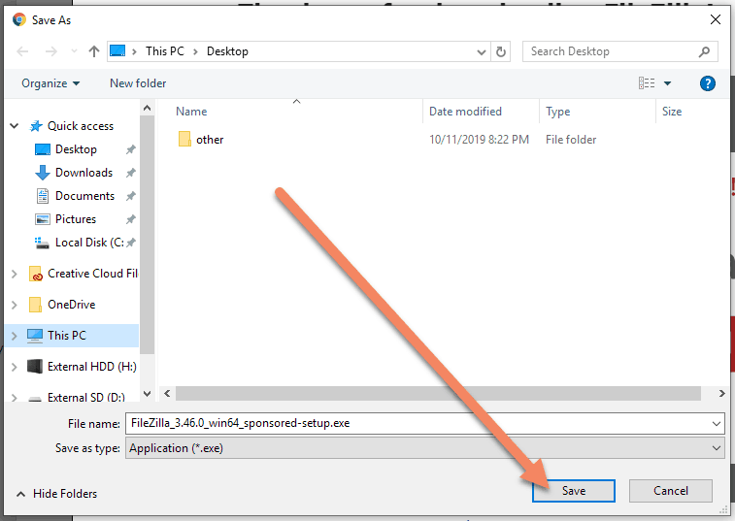Select Creative Cloud Files folder

(92, 274)
